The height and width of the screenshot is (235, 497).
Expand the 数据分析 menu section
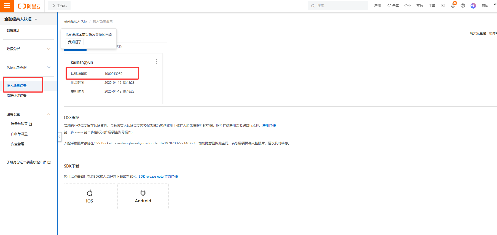[x=49, y=49]
